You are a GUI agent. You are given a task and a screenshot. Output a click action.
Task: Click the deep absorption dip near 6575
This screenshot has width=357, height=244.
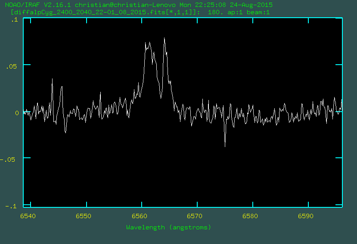click(x=225, y=145)
